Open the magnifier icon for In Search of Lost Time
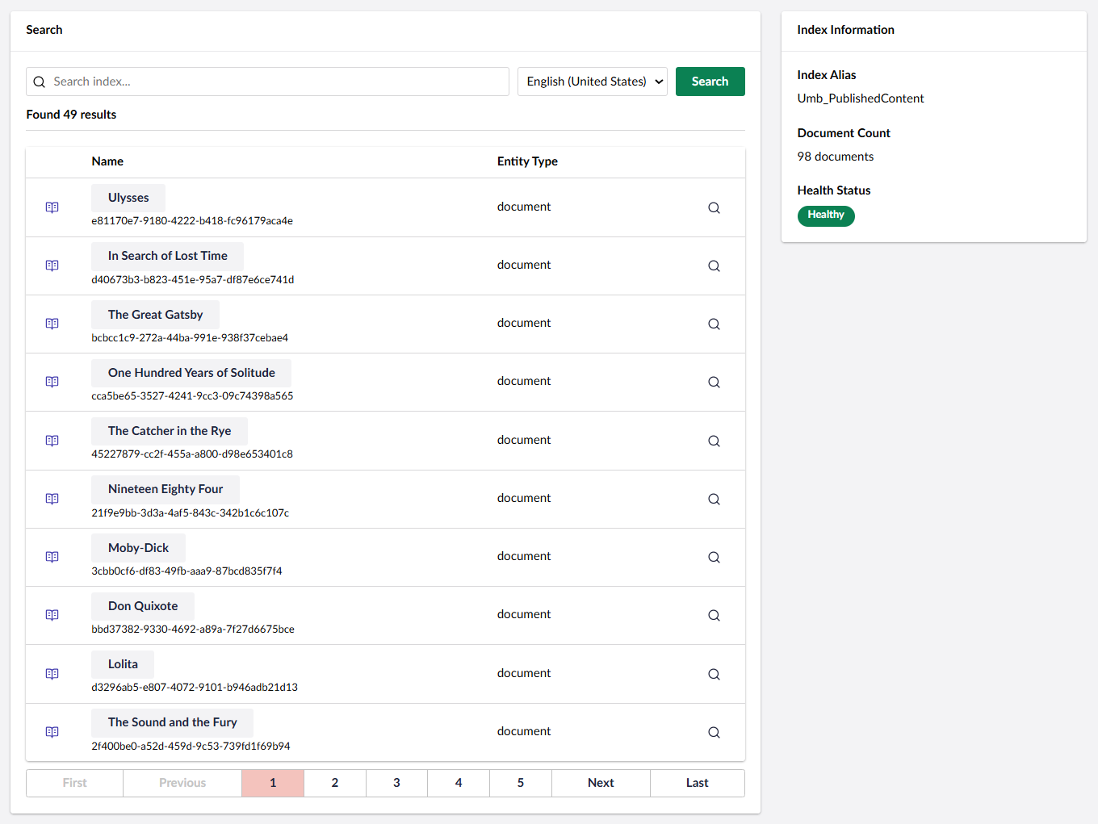Viewport: 1098px width, 824px height. point(714,266)
